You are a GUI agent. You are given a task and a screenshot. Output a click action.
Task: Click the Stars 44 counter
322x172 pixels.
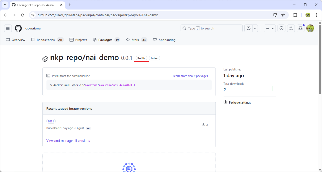(144, 40)
